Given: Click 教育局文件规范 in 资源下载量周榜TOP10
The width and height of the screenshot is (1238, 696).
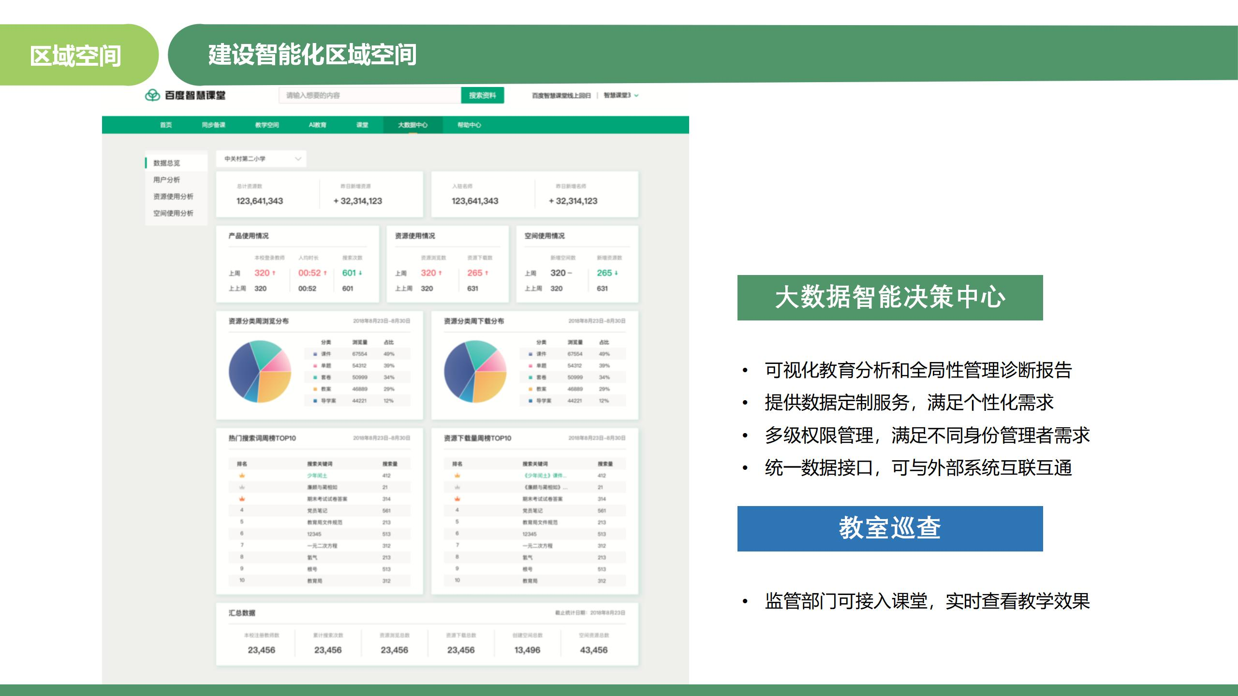Looking at the screenshot, I should (x=540, y=522).
